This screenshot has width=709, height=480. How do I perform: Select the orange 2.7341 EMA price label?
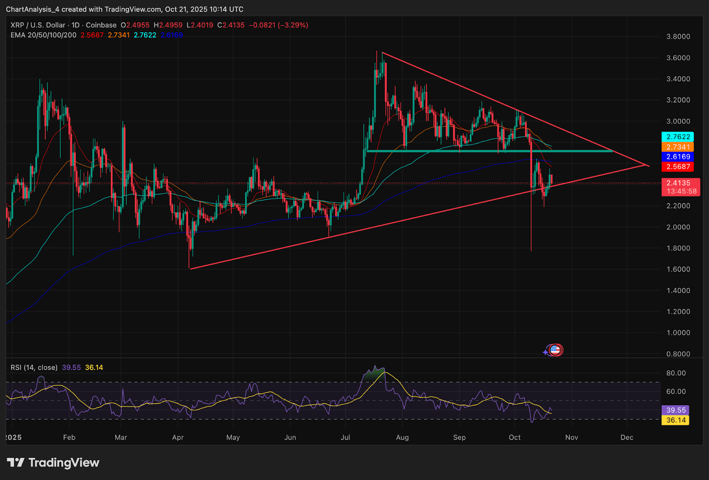(x=678, y=147)
